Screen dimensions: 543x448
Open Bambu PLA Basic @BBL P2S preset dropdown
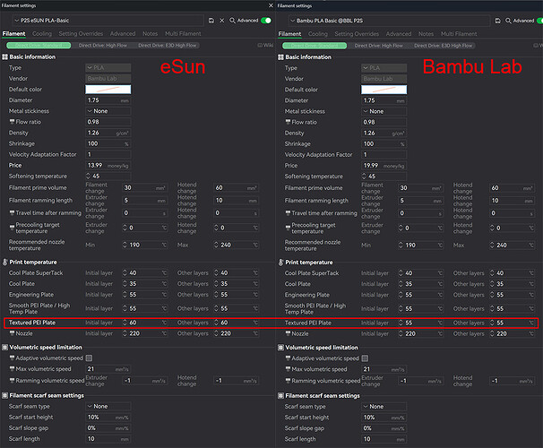pyautogui.click(x=389, y=21)
